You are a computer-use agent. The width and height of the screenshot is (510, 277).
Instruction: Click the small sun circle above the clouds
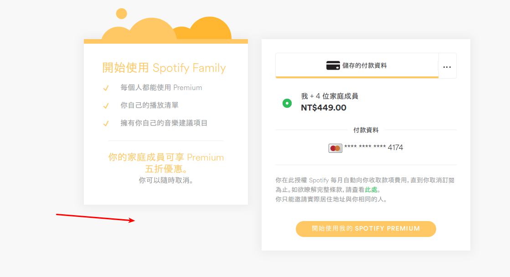click(121, 14)
